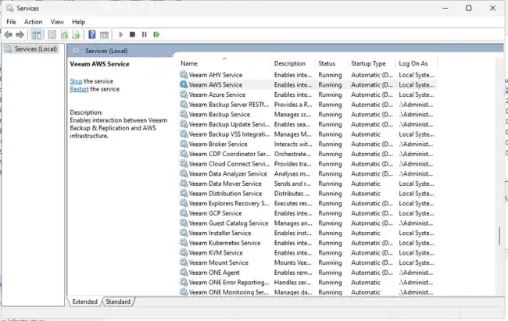Switch to the Standard tab
508x321 pixels.
[118, 301]
